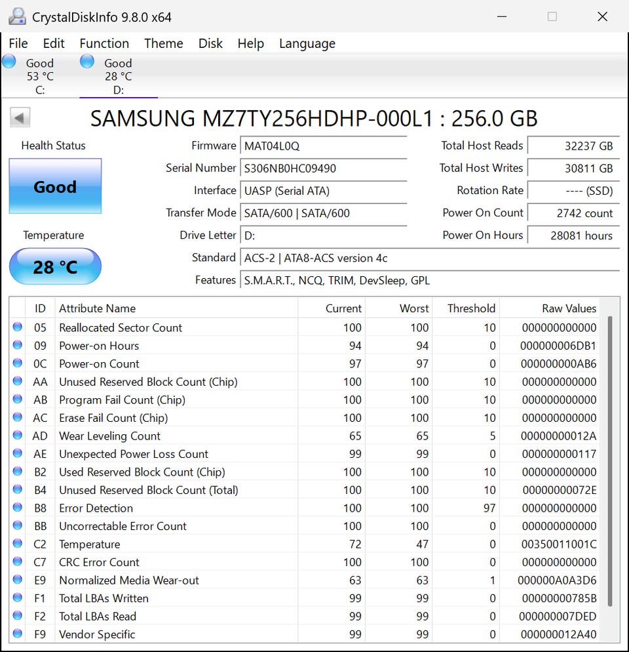The image size is (629, 652).
Task: Click raw value 00350011001C
Action: coord(559,544)
